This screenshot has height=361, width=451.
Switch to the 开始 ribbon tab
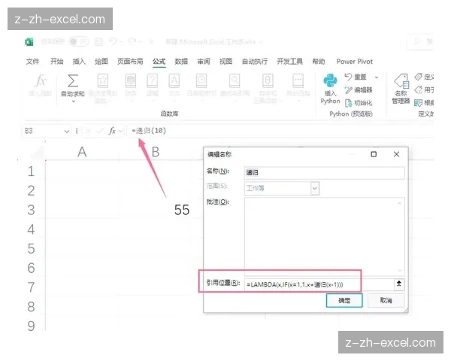tap(56, 62)
